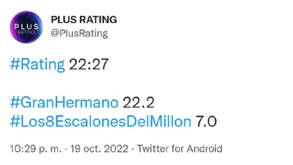293x165 pixels.
Task: Click the empty space right of PLUS RATING name
Action: (200, 20)
